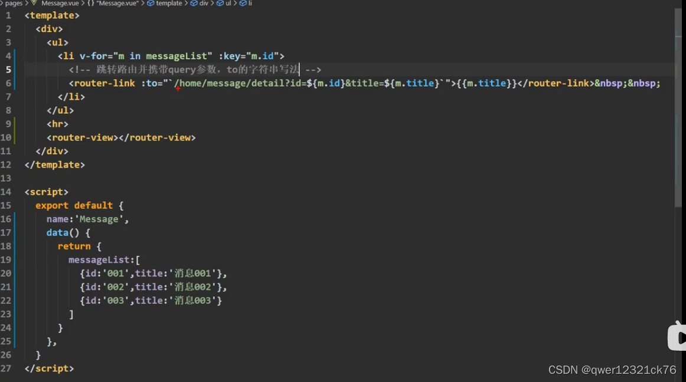The height and width of the screenshot is (382, 686).
Task: Click the cube icon before 'template' breadcrumb
Action: click(x=151, y=3)
